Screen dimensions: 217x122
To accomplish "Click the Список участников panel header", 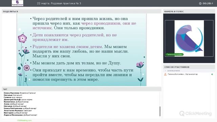I will pos(189,67).
